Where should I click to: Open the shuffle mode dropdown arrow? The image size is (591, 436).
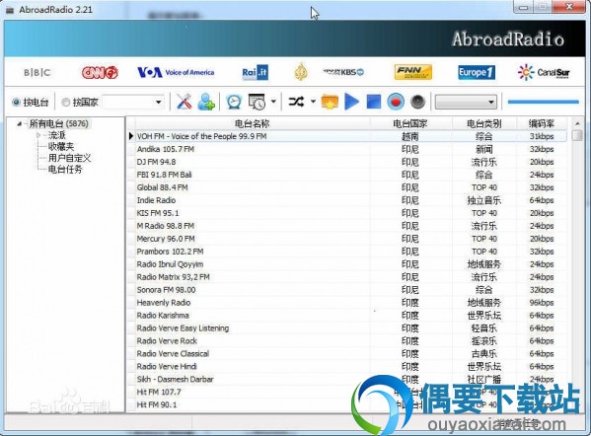tap(313, 102)
